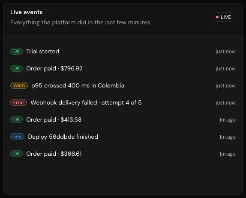
Task: Select the Order paid $366.61 event
Action: click(123, 154)
